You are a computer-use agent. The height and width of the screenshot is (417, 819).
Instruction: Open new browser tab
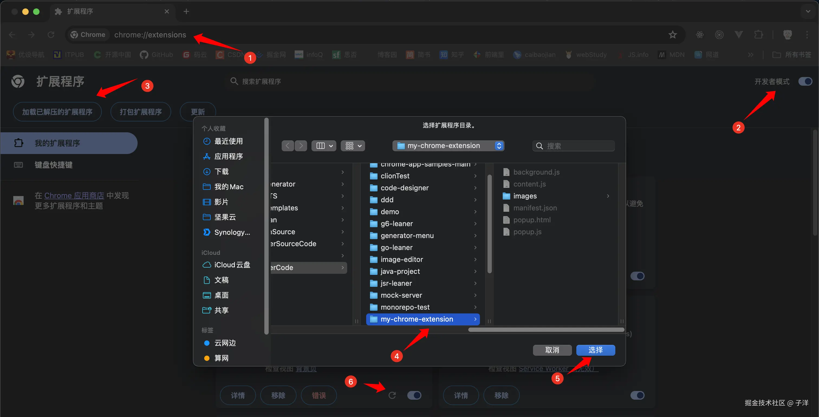pyautogui.click(x=186, y=11)
